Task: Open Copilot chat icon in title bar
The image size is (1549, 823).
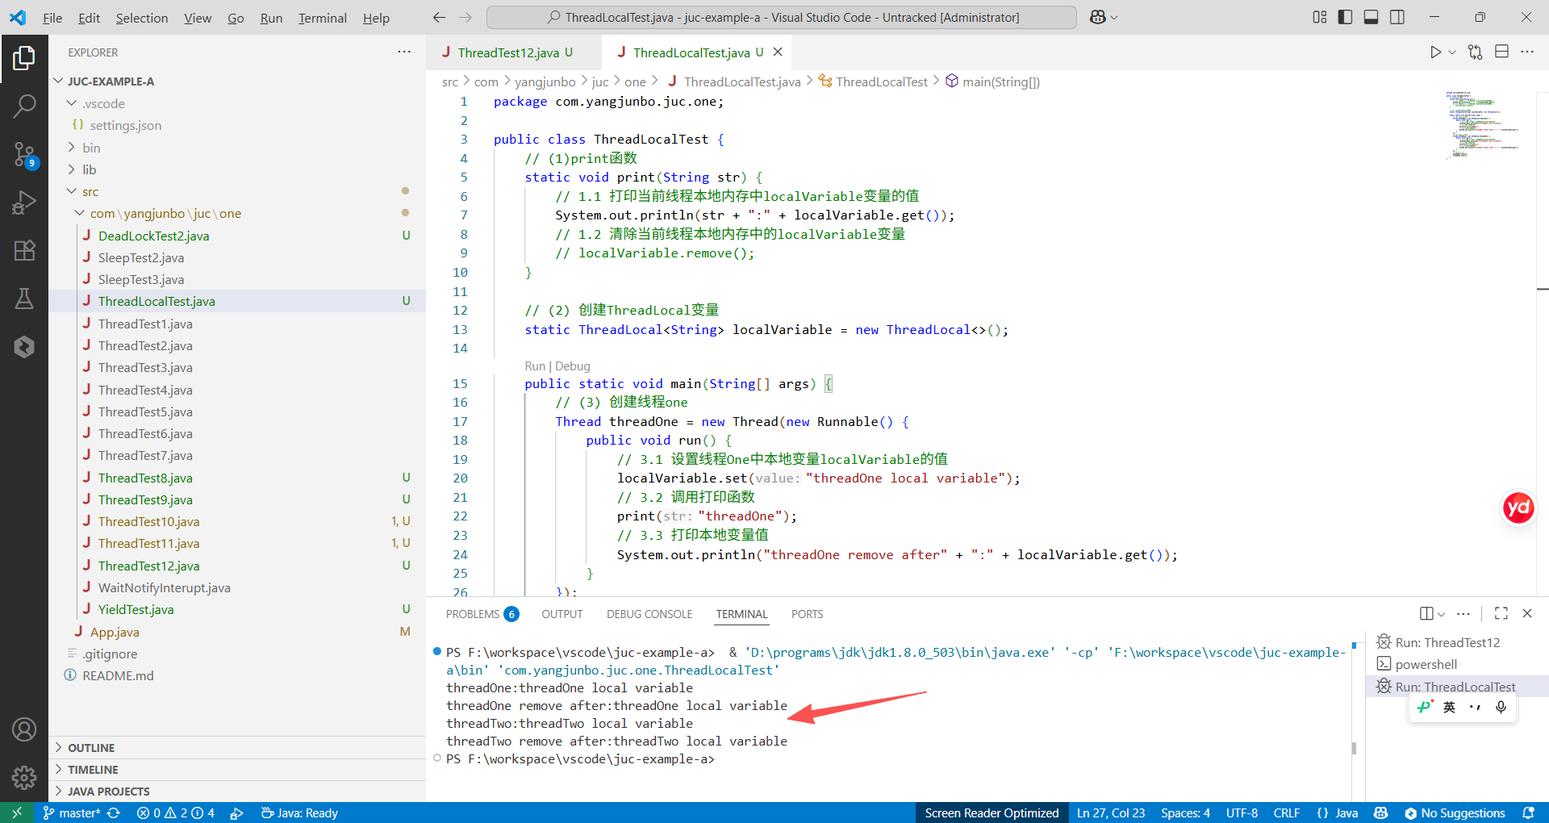Action: click(1098, 17)
